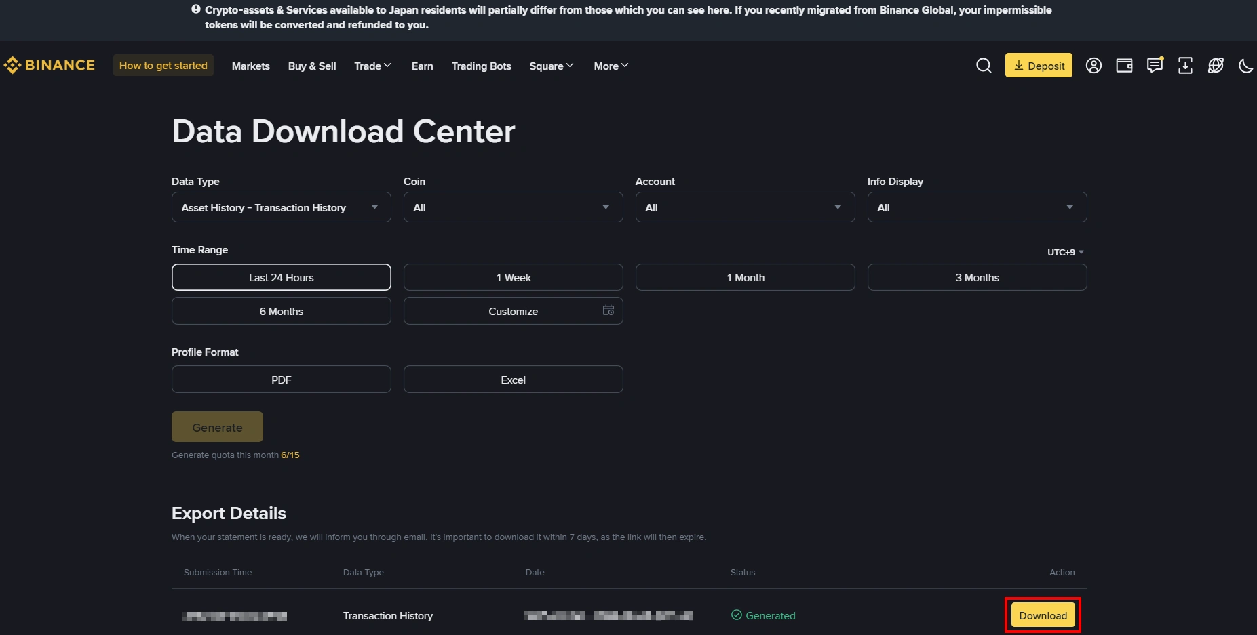Open the Earn menu item
The height and width of the screenshot is (635, 1257).
click(x=422, y=66)
